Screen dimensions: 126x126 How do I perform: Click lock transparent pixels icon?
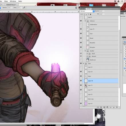[84, 14]
